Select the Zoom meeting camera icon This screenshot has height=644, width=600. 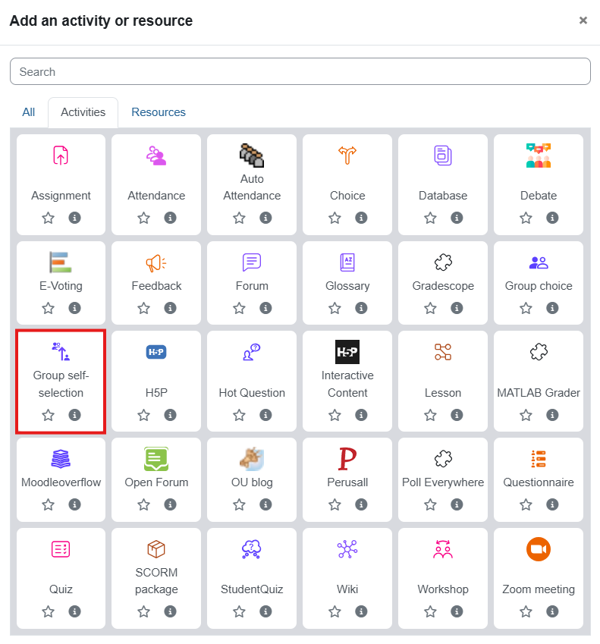click(x=539, y=549)
